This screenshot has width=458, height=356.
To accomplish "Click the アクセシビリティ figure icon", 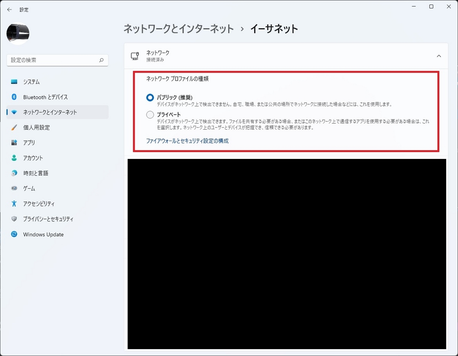I will coord(14,204).
